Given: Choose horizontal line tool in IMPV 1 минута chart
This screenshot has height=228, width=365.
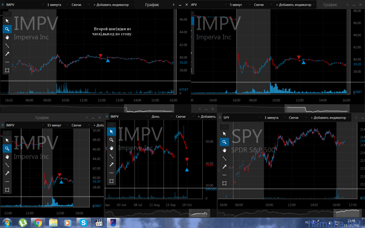Looking at the screenshot, I should (x=7, y=62).
